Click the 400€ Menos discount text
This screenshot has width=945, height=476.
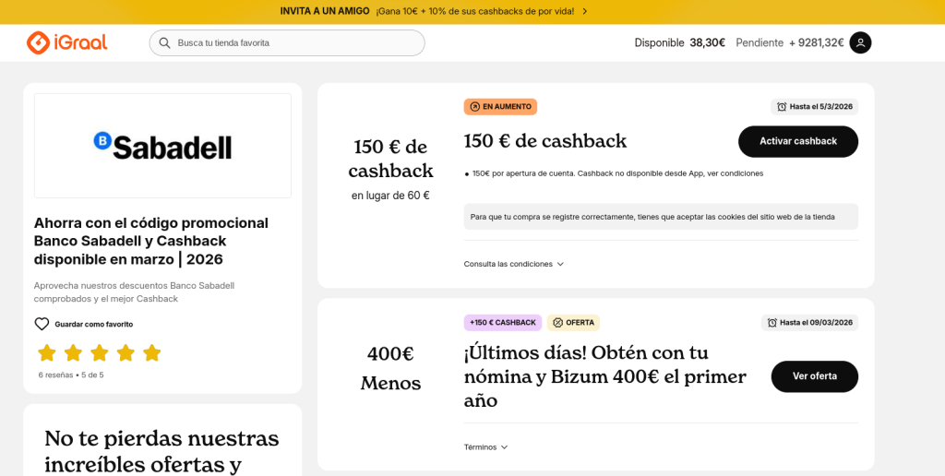point(390,368)
